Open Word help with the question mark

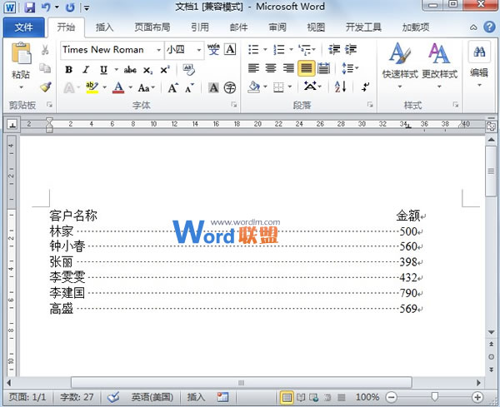489,27
